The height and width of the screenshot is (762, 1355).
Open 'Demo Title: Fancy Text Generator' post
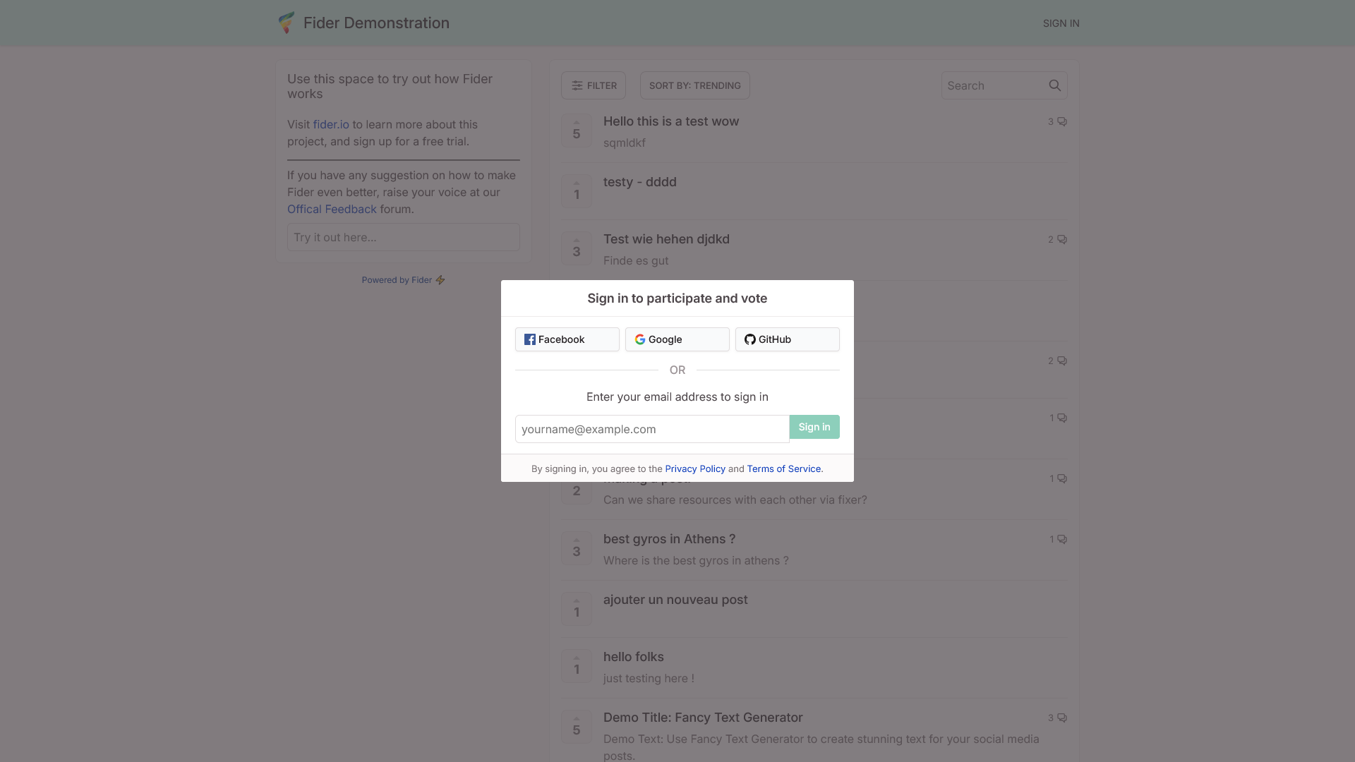coord(702,718)
